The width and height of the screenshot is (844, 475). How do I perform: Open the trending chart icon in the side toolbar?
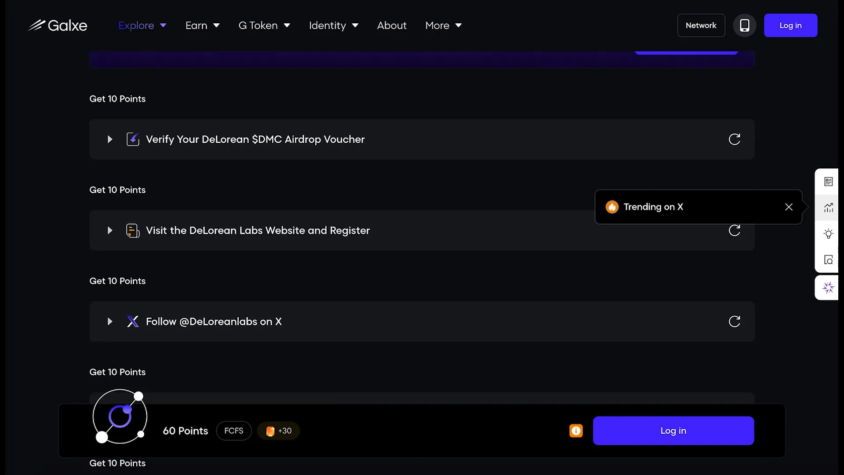click(x=829, y=208)
